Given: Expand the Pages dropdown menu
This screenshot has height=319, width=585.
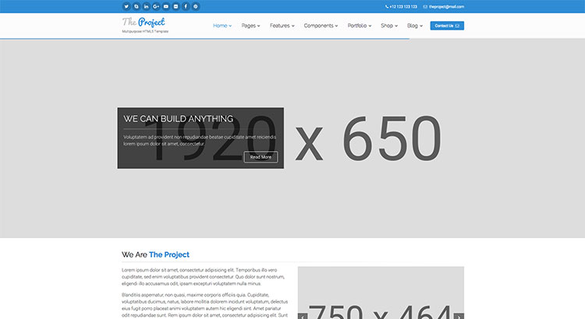Looking at the screenshot, I should [251, 26].
